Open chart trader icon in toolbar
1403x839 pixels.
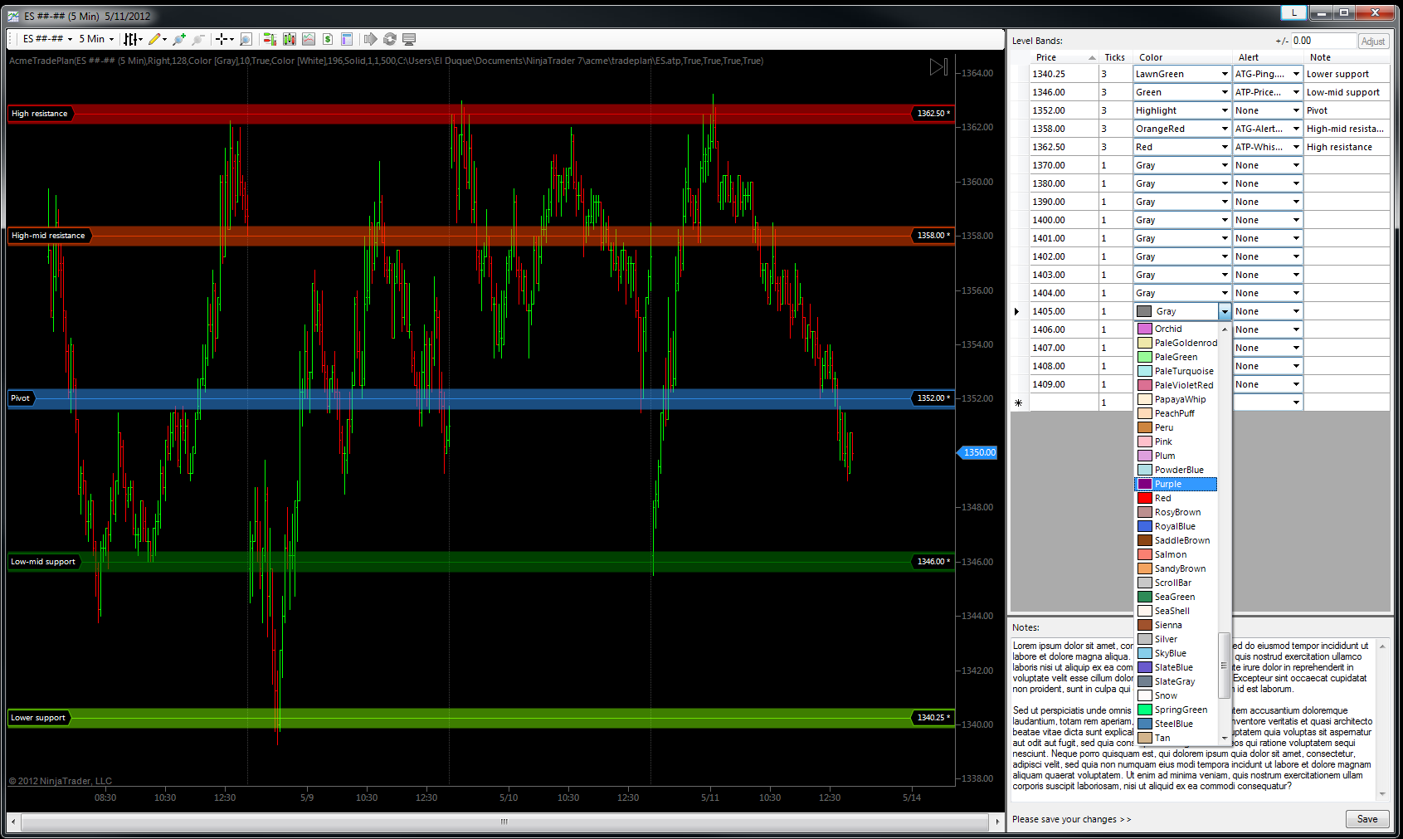click(270, 39)
